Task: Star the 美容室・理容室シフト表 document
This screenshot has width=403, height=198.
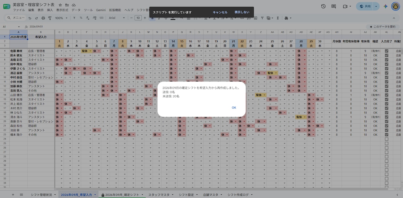Action: point(60,5)
